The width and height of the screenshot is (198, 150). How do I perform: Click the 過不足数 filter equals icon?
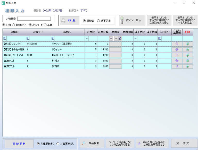(x=135, y=38)
